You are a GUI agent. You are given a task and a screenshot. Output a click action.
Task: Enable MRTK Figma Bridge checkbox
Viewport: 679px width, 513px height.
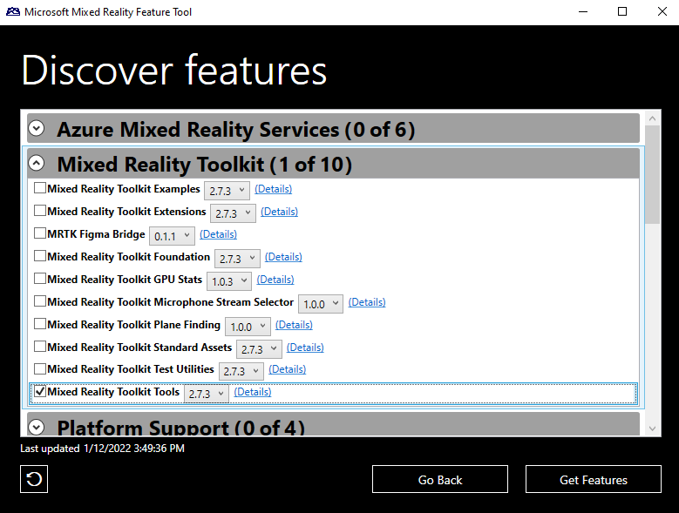40,233
